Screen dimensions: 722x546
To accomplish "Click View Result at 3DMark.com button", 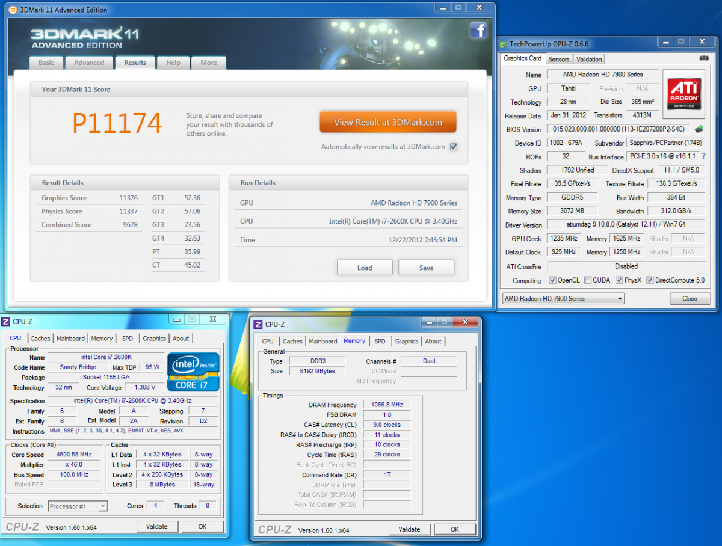I will click(x=387, y=122).
